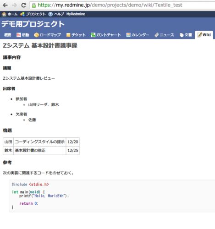Click the 宿題 heading
Viewport: 215px width, 229px height.
(x=7, y=131)
